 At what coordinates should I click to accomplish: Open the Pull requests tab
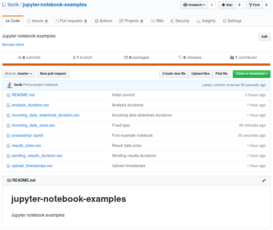pos(71,21)
